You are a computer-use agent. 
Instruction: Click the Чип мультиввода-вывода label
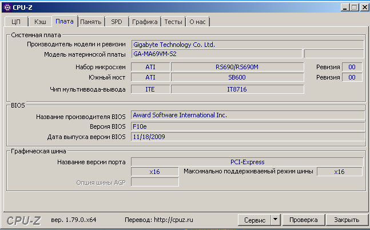pyautogui.click(x=87, y=89)
